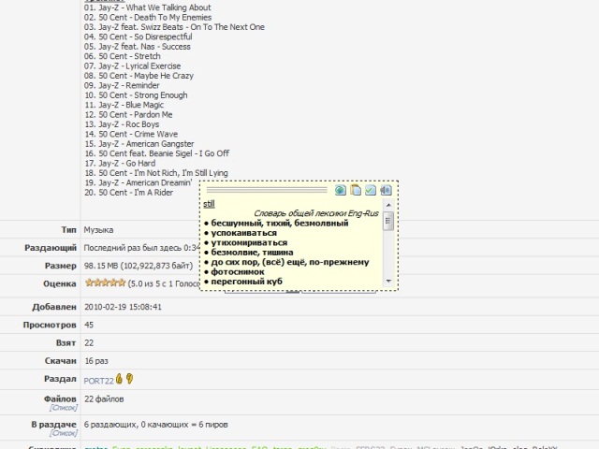Screen dimensions: 599x449
Task: Click the translation "фотоснимок"
Action: [238, 272]
